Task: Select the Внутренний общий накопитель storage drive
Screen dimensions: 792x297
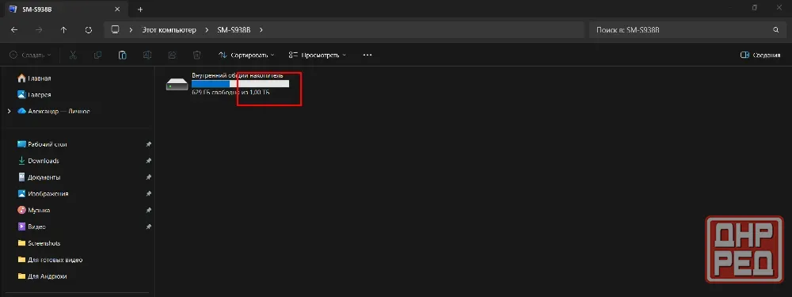Action: pos(228,84)
